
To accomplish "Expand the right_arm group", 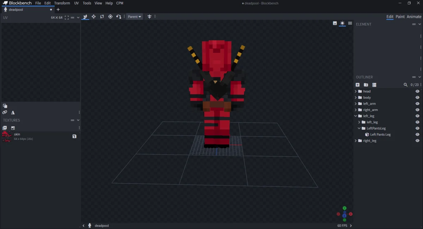I will point(356,110).
